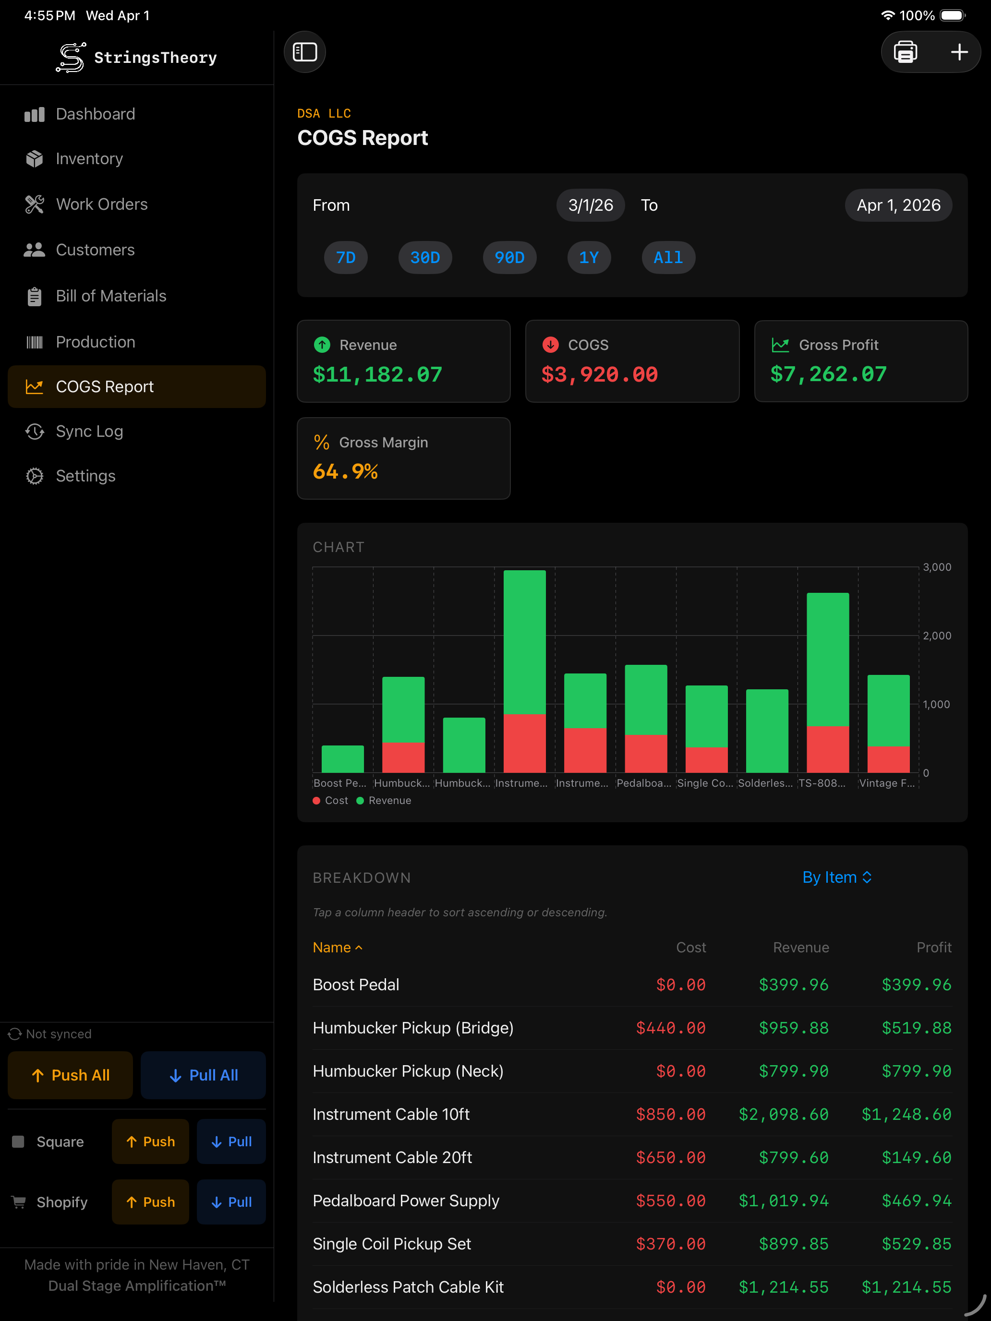Open the By Item breakdown dropdown
The image size is (991, 1321).
point(836,877)
